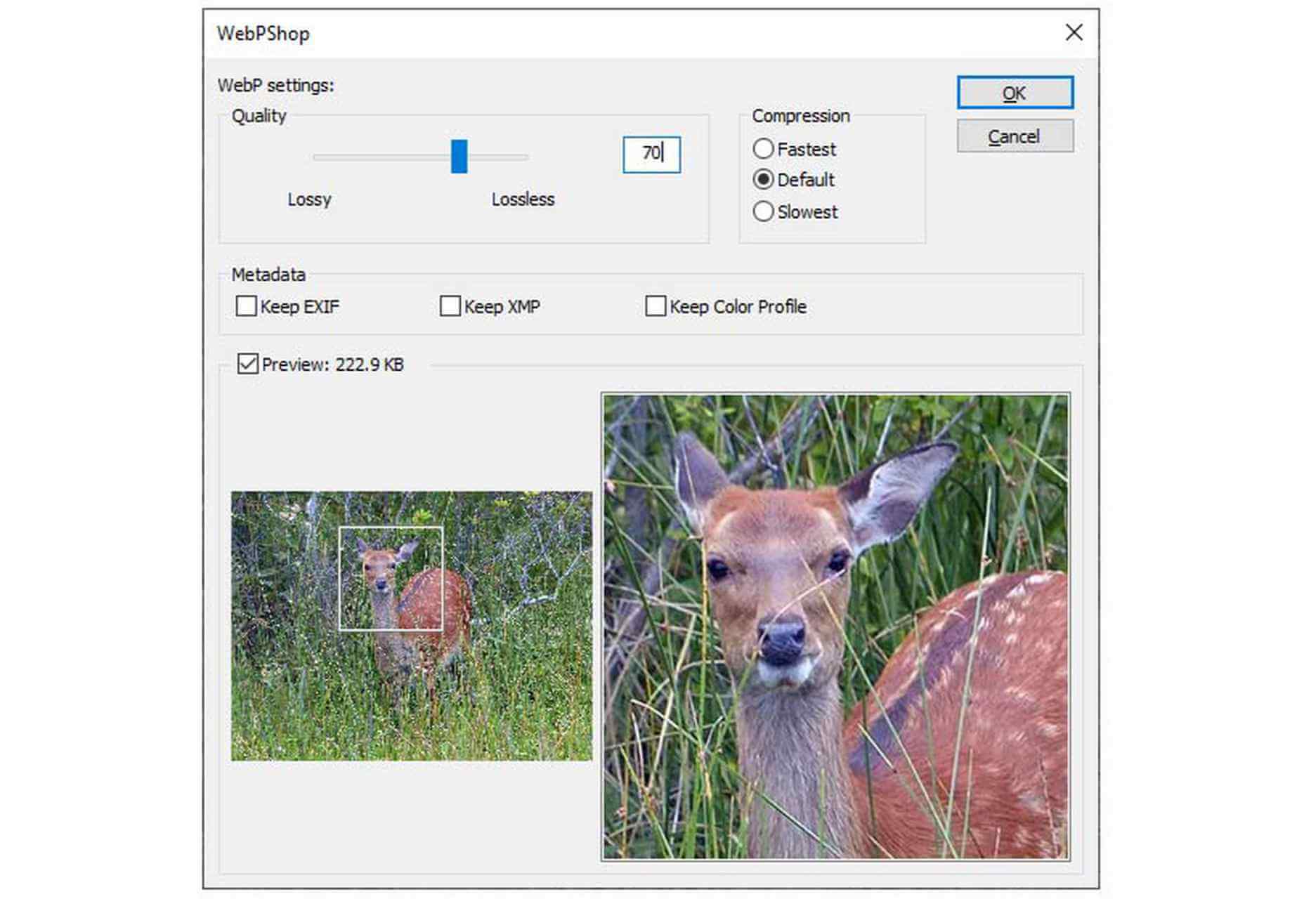Click the Quality value field showing 70
1304x899 pixels.
pyautogui.click(x=651, y=155)
